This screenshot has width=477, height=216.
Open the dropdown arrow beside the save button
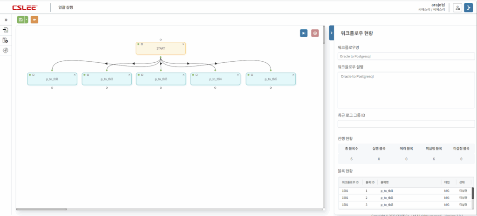[27, 20]
